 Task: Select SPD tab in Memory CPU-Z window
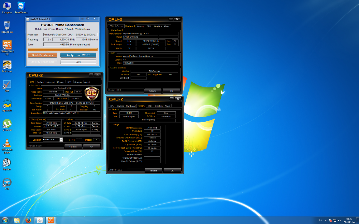[x=150, y=106]
